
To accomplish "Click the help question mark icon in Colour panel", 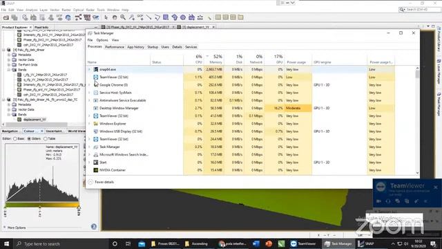I will (94, 227).
